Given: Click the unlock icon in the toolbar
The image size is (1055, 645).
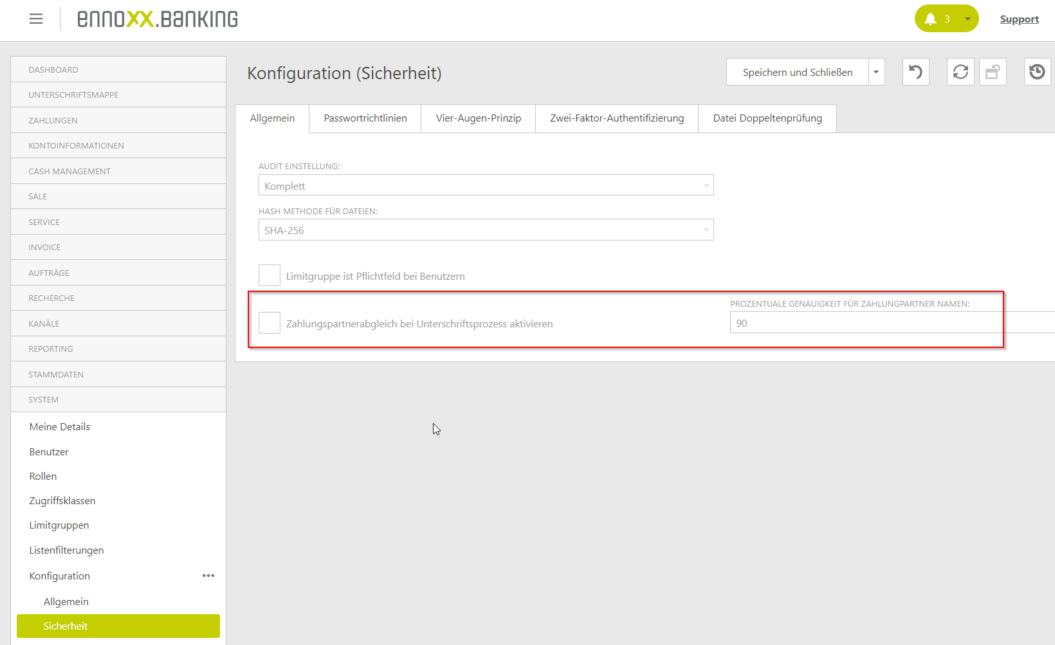Looking at the screenshot, I should tap(993, 72).
